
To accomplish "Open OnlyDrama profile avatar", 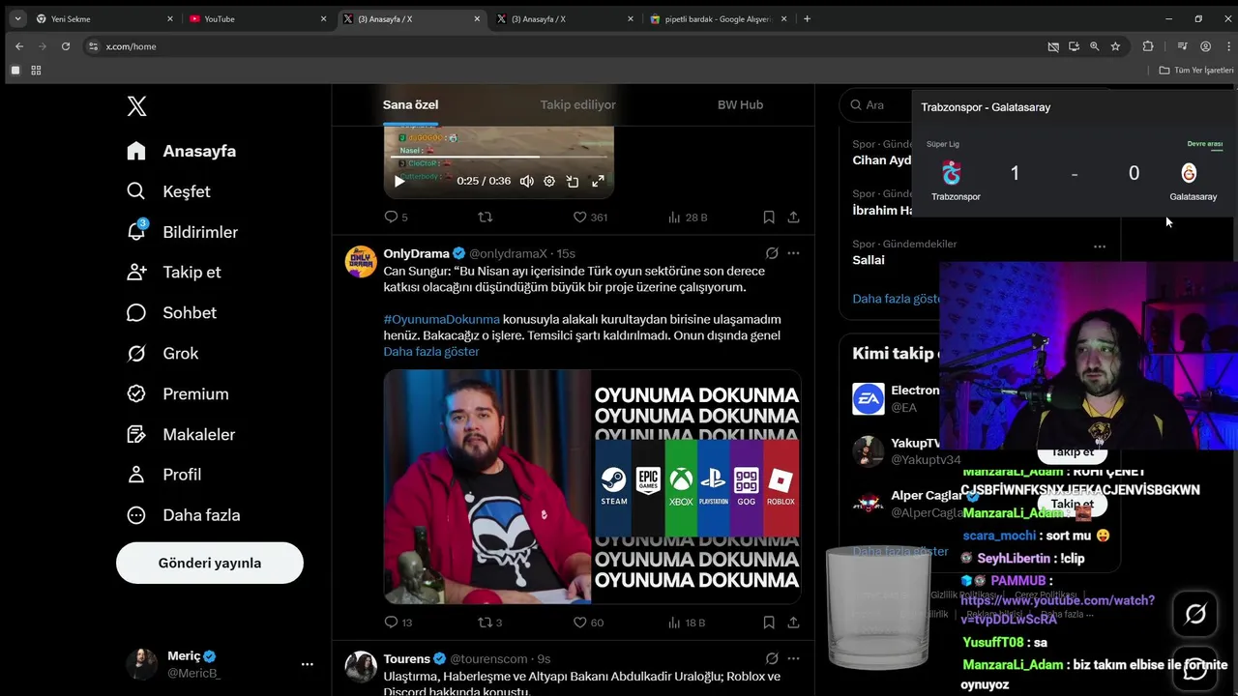I will coord(361,261).
